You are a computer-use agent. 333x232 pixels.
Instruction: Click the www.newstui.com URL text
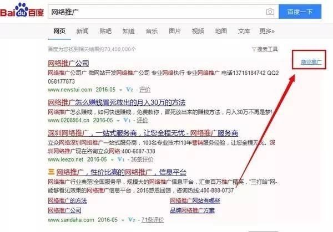[70, 90]
